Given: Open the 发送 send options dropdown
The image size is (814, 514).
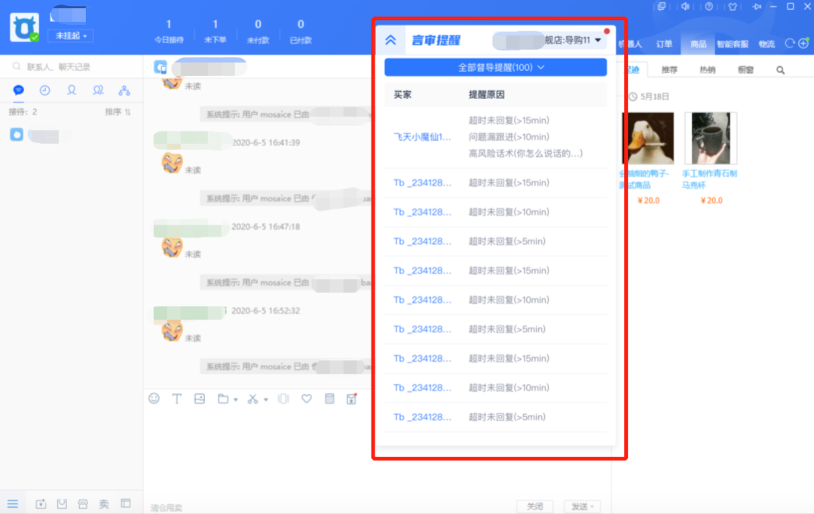Looking at the screenshot, I should [592, 506].
